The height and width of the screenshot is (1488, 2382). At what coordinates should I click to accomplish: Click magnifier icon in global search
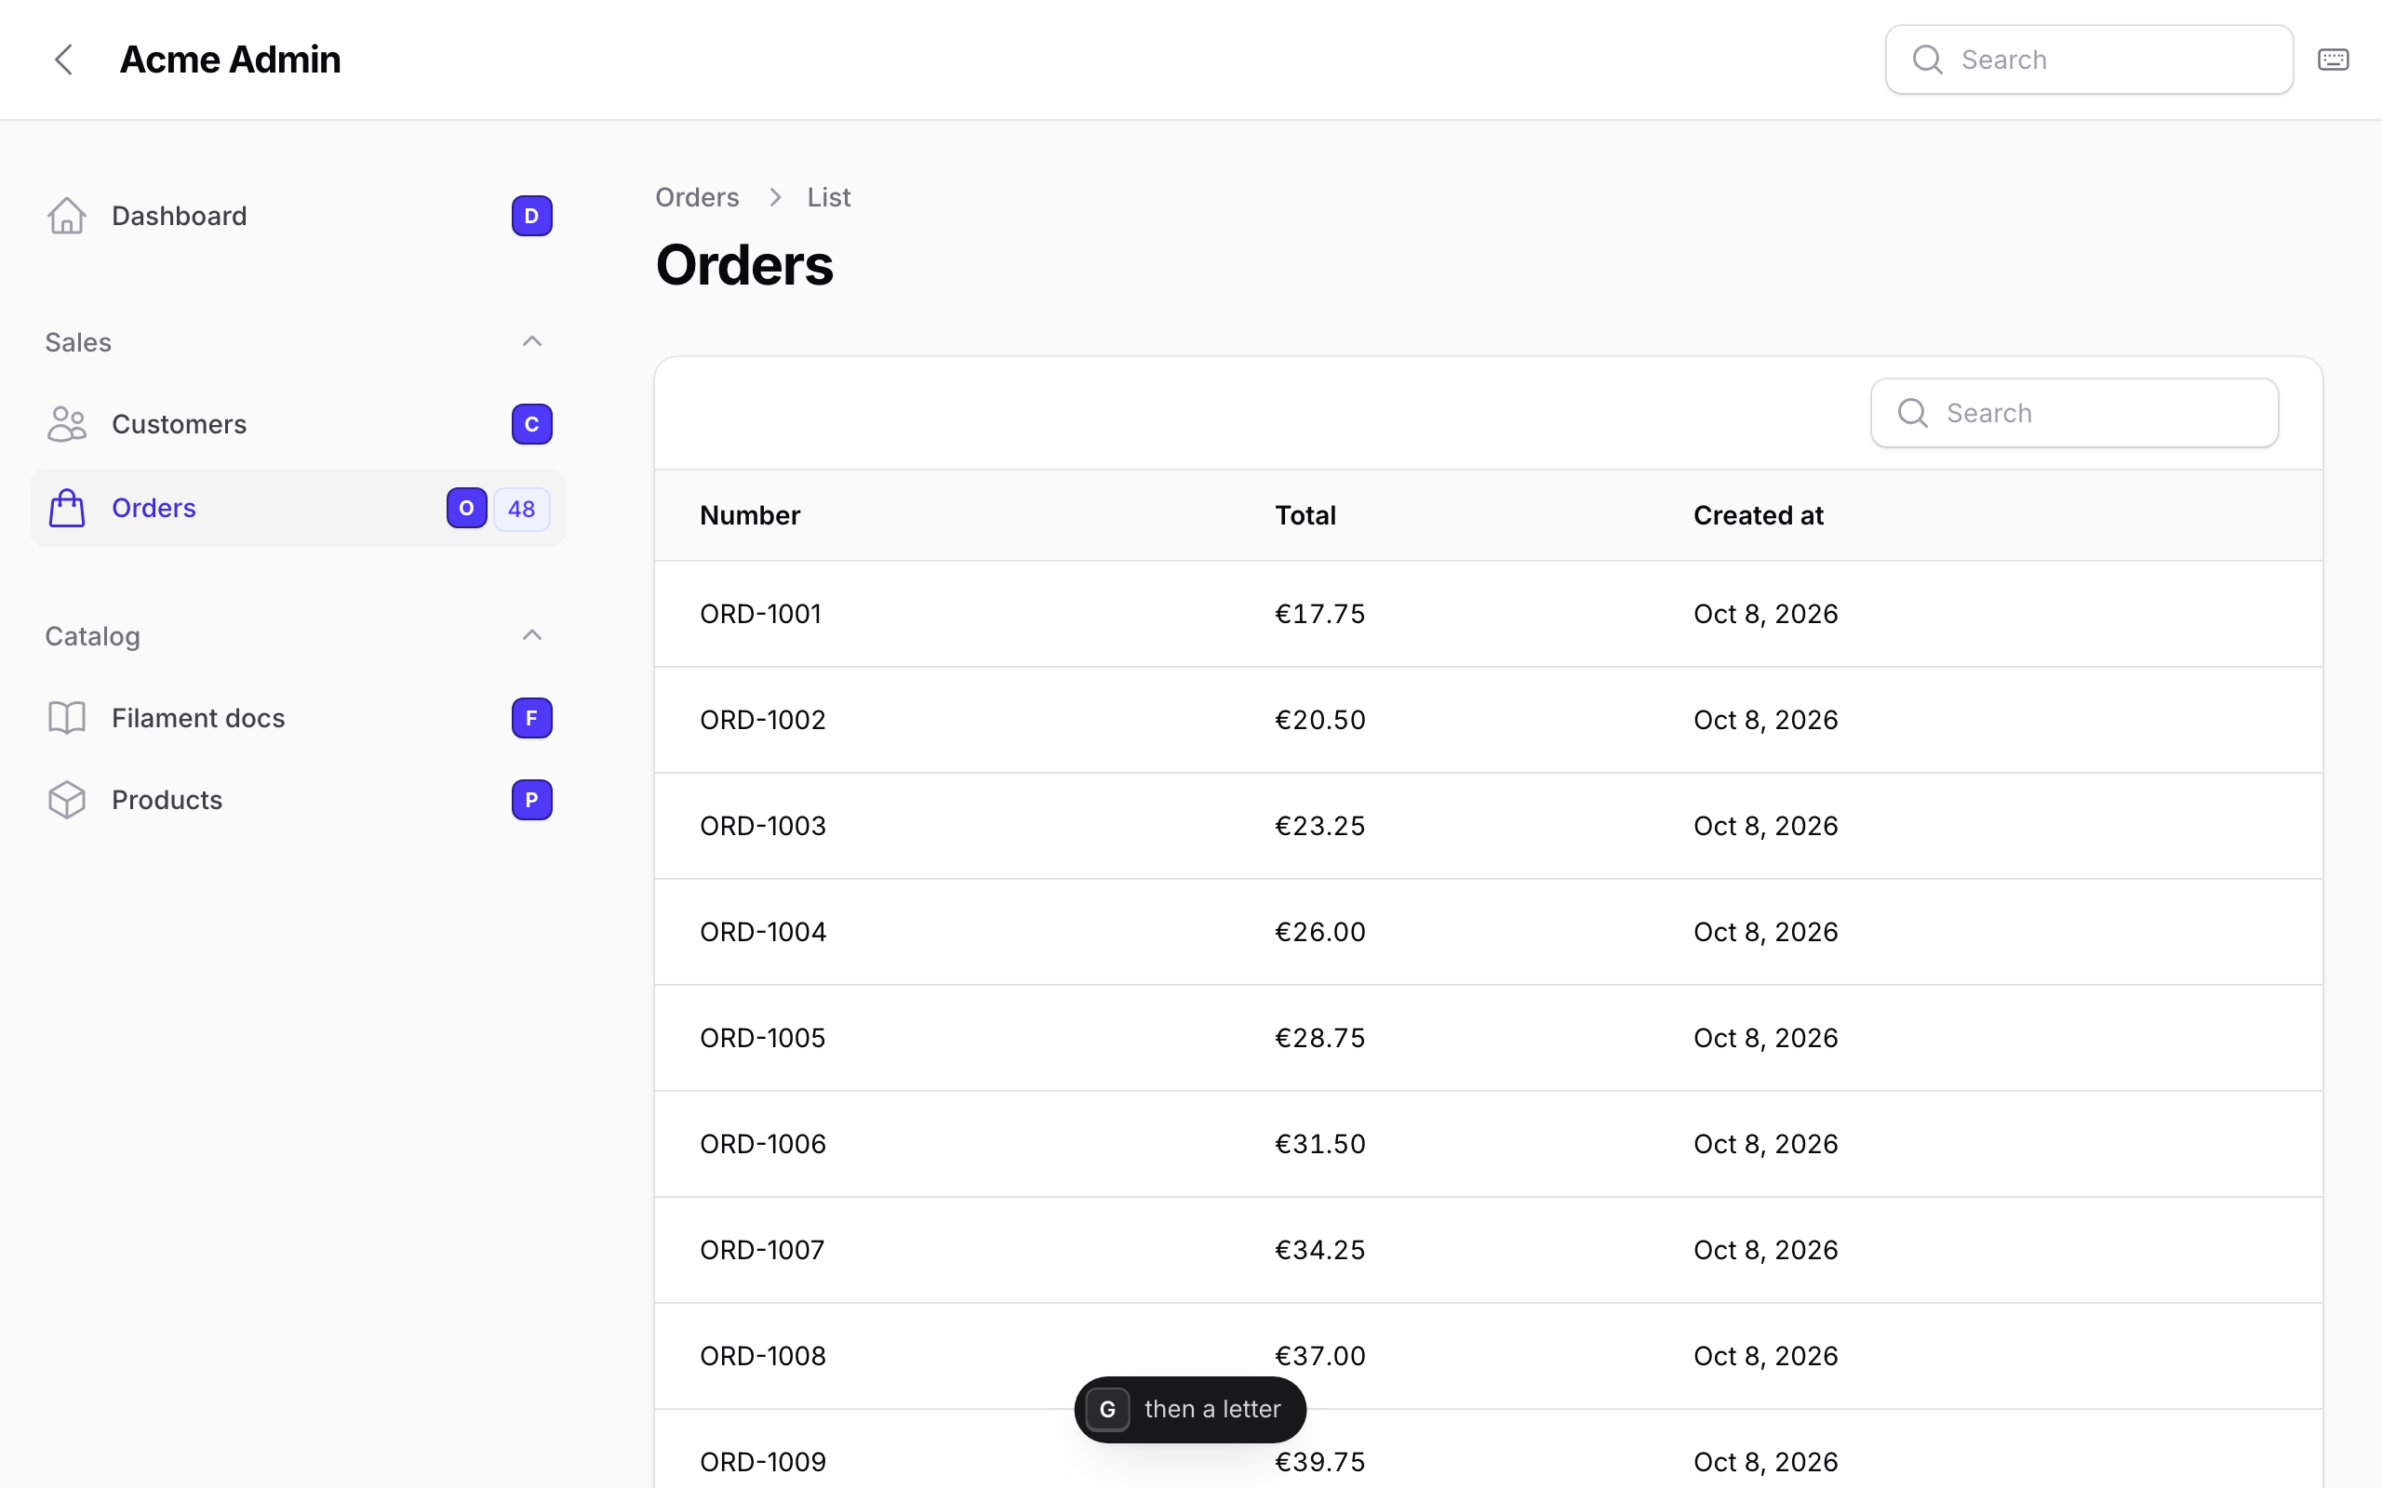(x=1927, y=60)
